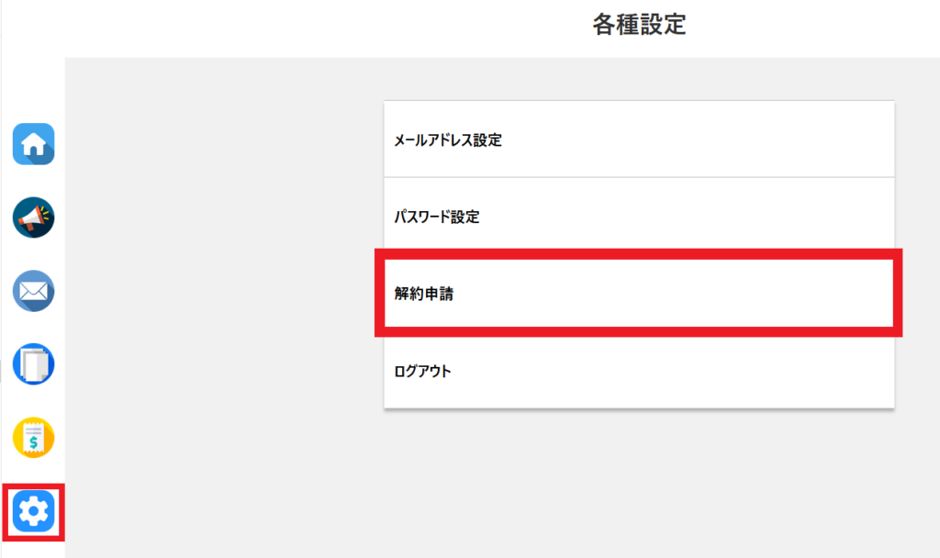Open messages with the envelope icon
The width and height of the screenshot is (940, 558).
33,291
